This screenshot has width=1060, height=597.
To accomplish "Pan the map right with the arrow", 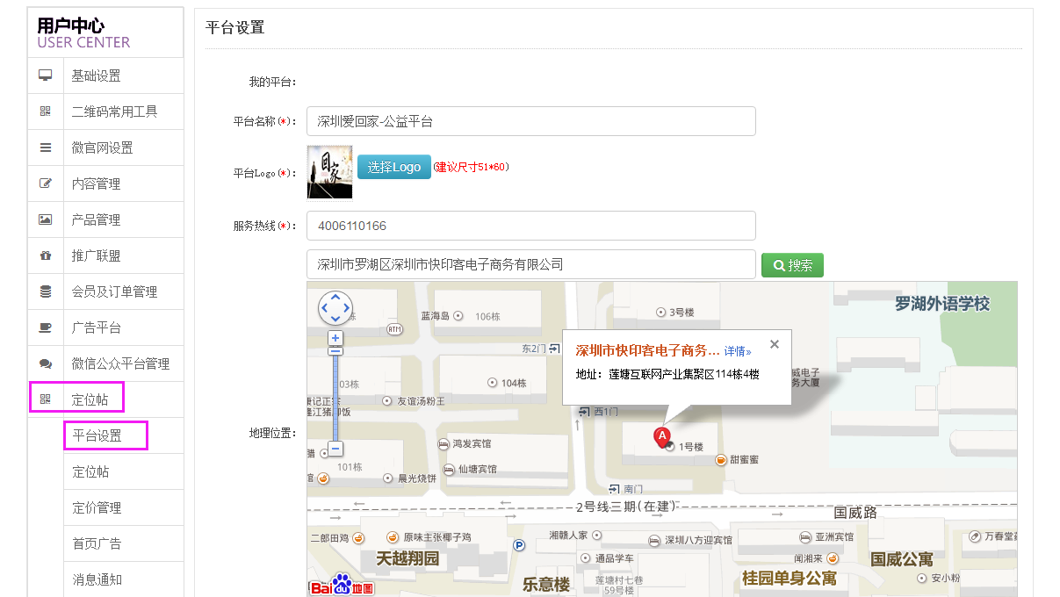I will point(346,308).
